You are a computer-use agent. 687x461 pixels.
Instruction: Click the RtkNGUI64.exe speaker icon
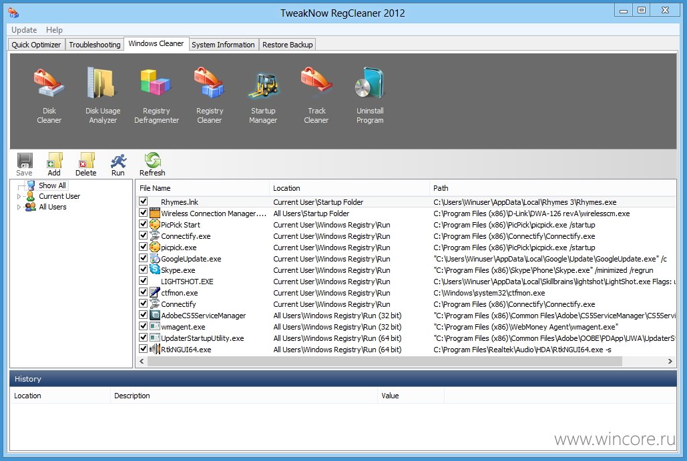[155, 350]
